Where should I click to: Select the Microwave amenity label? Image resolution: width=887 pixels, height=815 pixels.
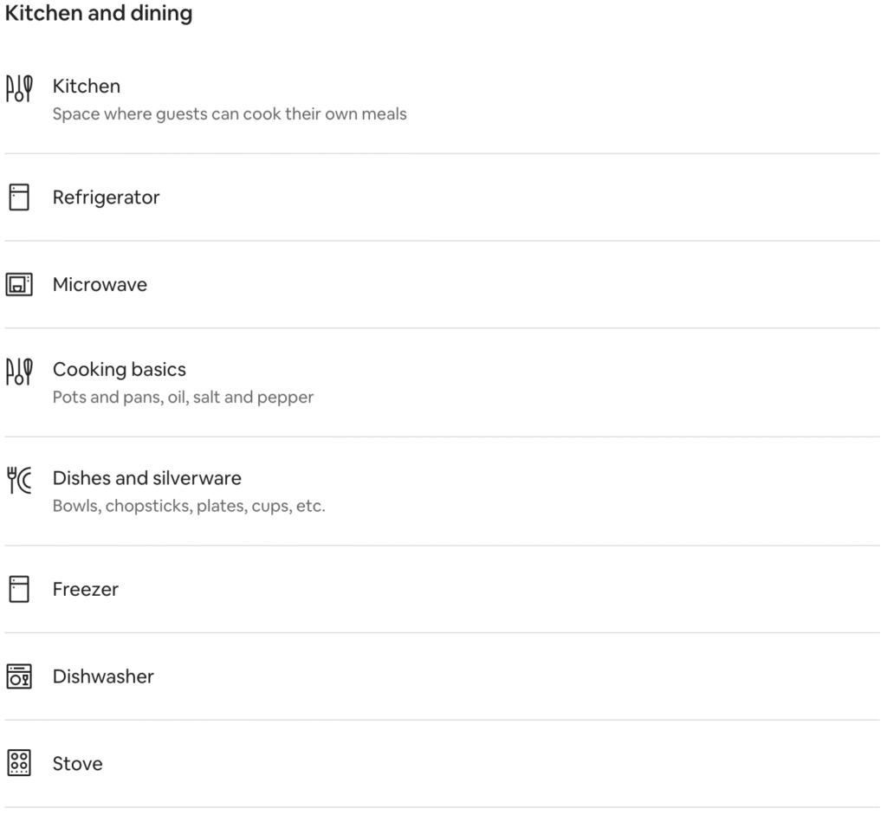[100, 284]
